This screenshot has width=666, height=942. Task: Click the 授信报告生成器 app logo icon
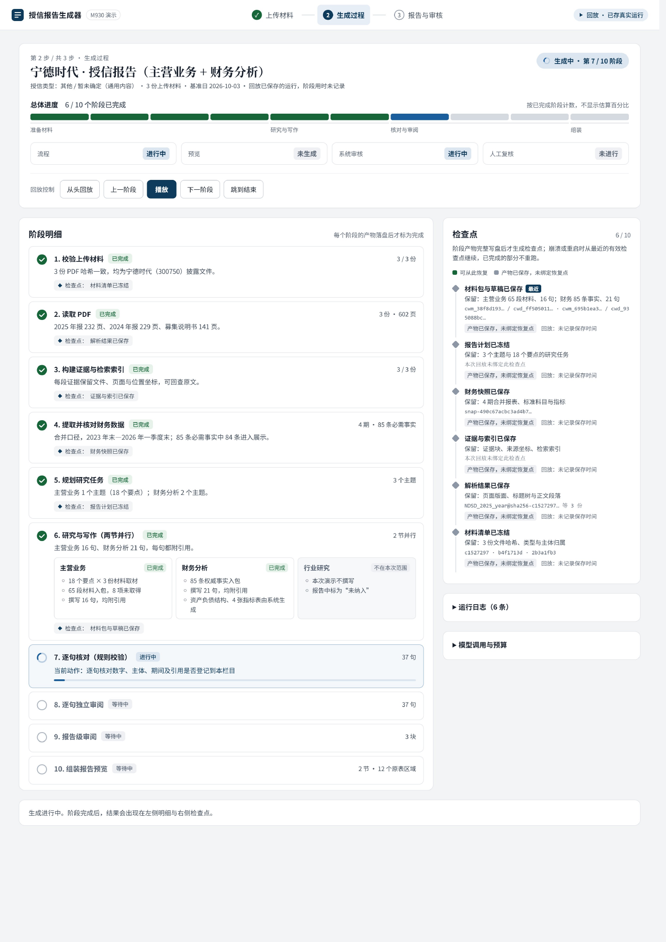click(x=17, y=15)
